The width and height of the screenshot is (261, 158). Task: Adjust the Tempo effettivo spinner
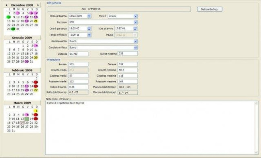pos(89,35)
